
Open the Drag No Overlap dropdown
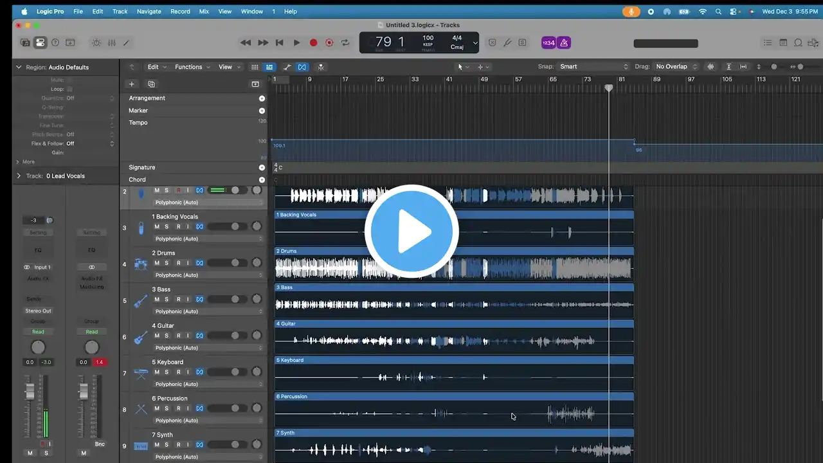(x=676, y=67)
